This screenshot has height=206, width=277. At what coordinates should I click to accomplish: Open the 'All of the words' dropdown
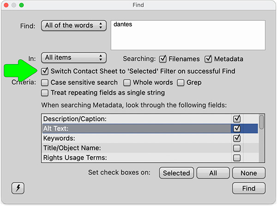point(74,25)
